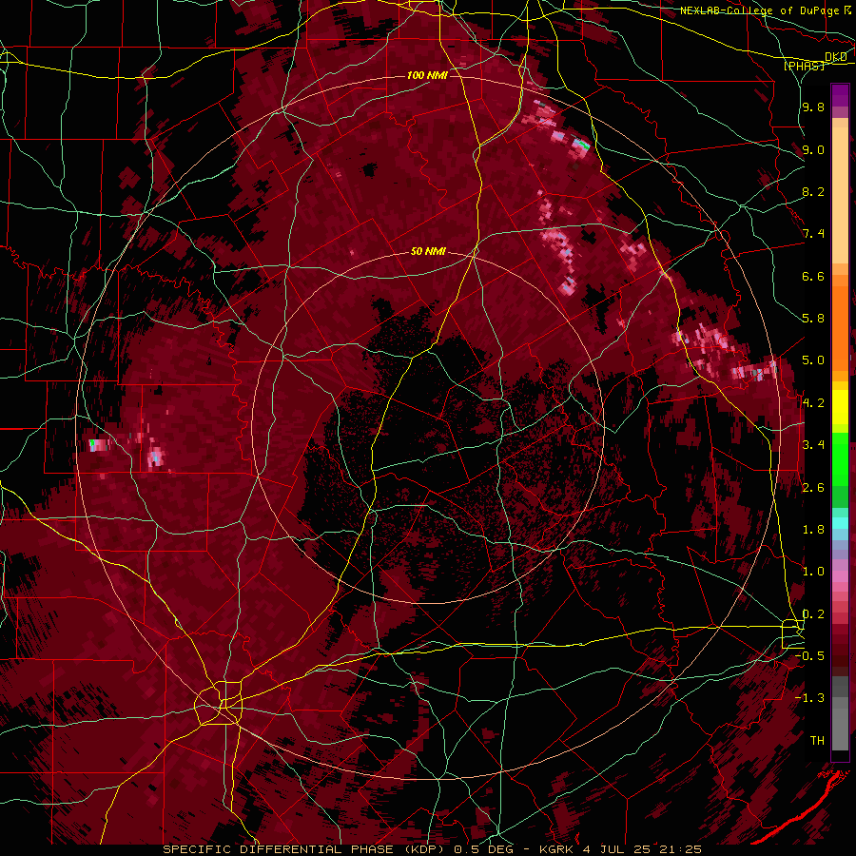Click the DKD product code label
This screenshot has height=856, width=856.
[x=836, y=57]
